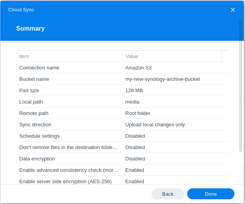Go back with the Back button
This screenshot has width=245, height=204.
pyautogui.click(x=168, y=194)
